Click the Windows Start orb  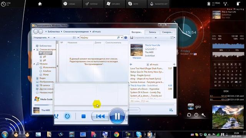click(x=5, y=135)
